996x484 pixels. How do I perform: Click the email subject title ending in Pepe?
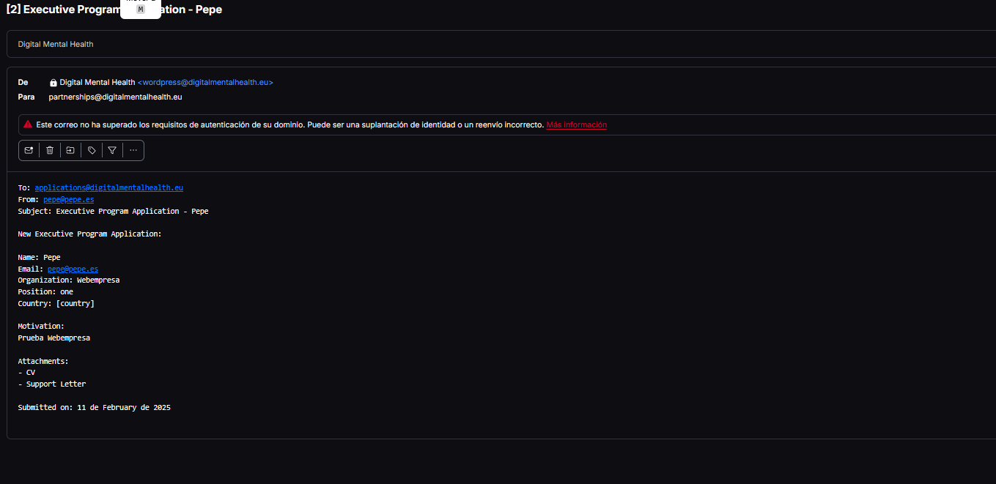point(114,10)
